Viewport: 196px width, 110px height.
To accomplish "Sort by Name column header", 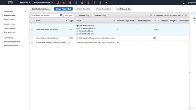I will point(38,21).
